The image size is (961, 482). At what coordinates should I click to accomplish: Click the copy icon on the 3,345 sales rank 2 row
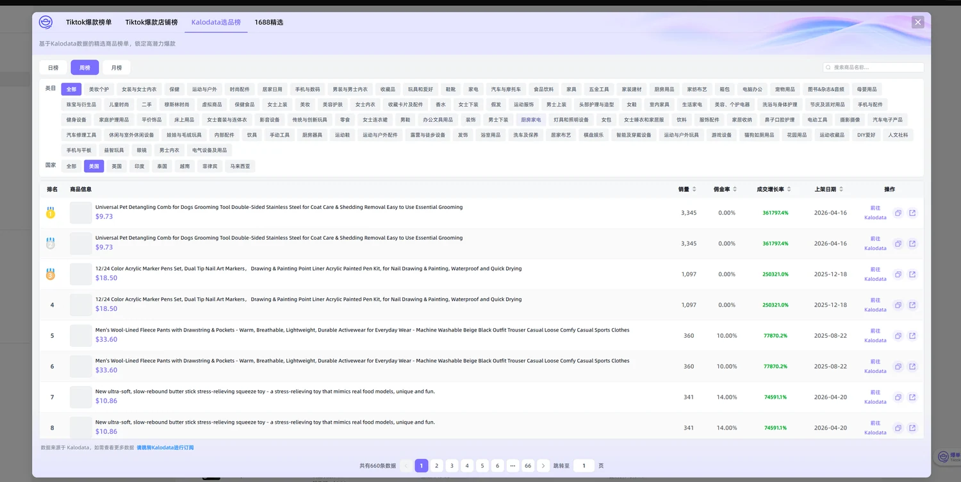pos(898,244)
